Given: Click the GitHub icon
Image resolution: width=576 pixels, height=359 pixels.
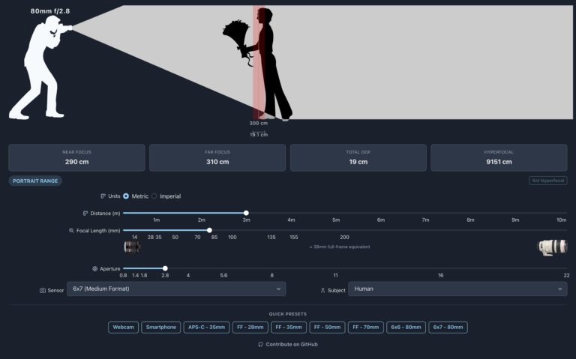Looking at the screenshot, I should pos(260,344).
